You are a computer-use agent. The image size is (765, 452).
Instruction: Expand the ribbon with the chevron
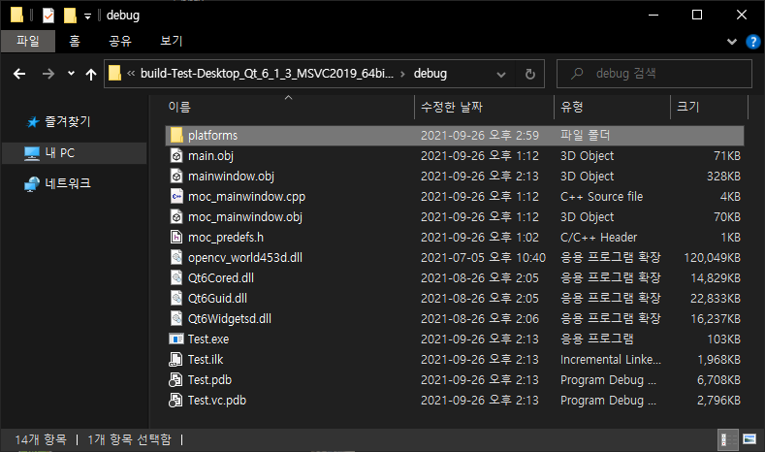(731, 42)
